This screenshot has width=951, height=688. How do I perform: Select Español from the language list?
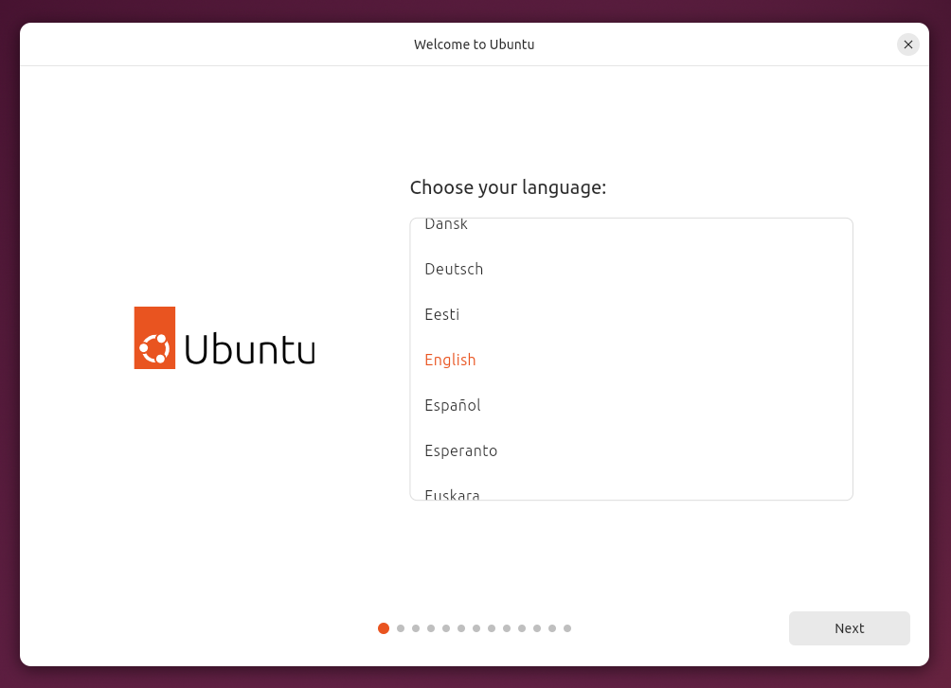[452, 405]
